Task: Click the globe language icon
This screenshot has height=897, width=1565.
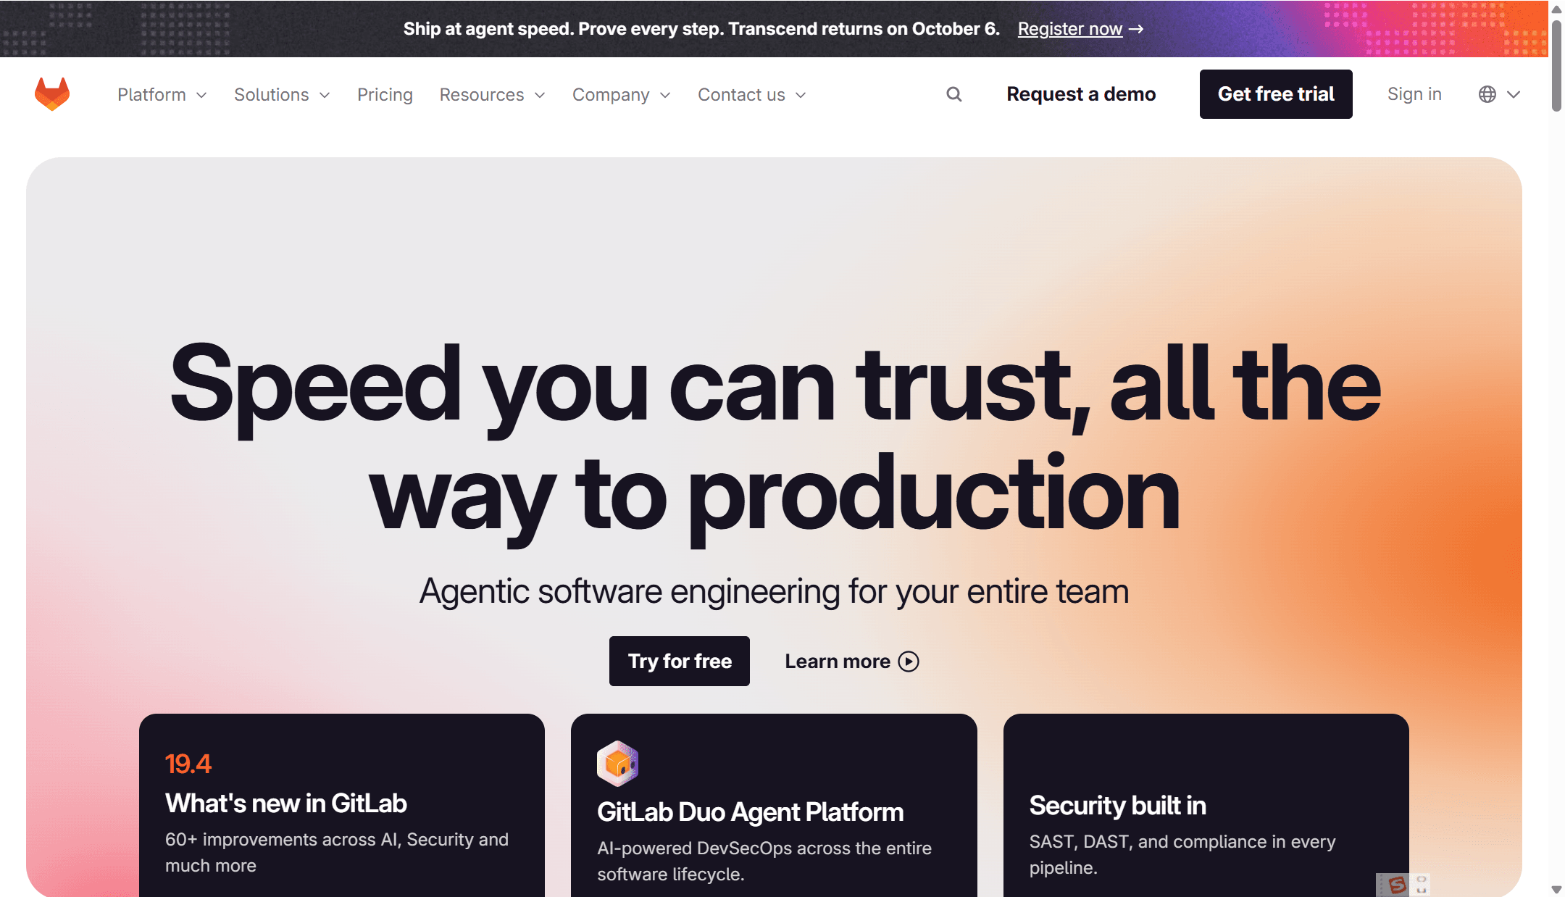Action: [1487, 94]
